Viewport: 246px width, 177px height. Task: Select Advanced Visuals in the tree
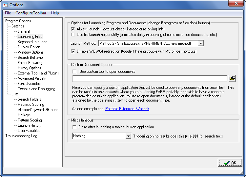click(31, 78)
